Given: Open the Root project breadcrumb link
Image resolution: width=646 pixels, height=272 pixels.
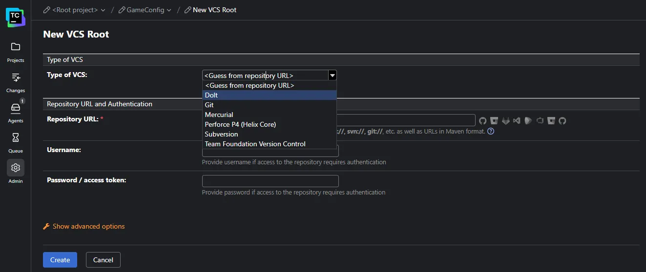Looking at the screenshot, I should 75,10.
